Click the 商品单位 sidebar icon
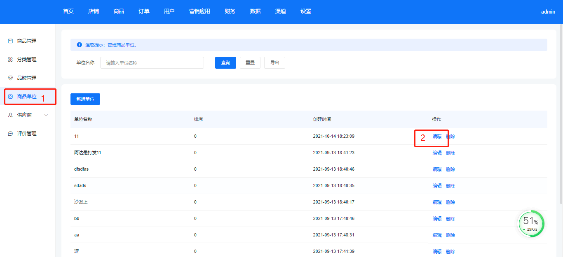The height and width of the screenshot is (257, 563). 11,97
